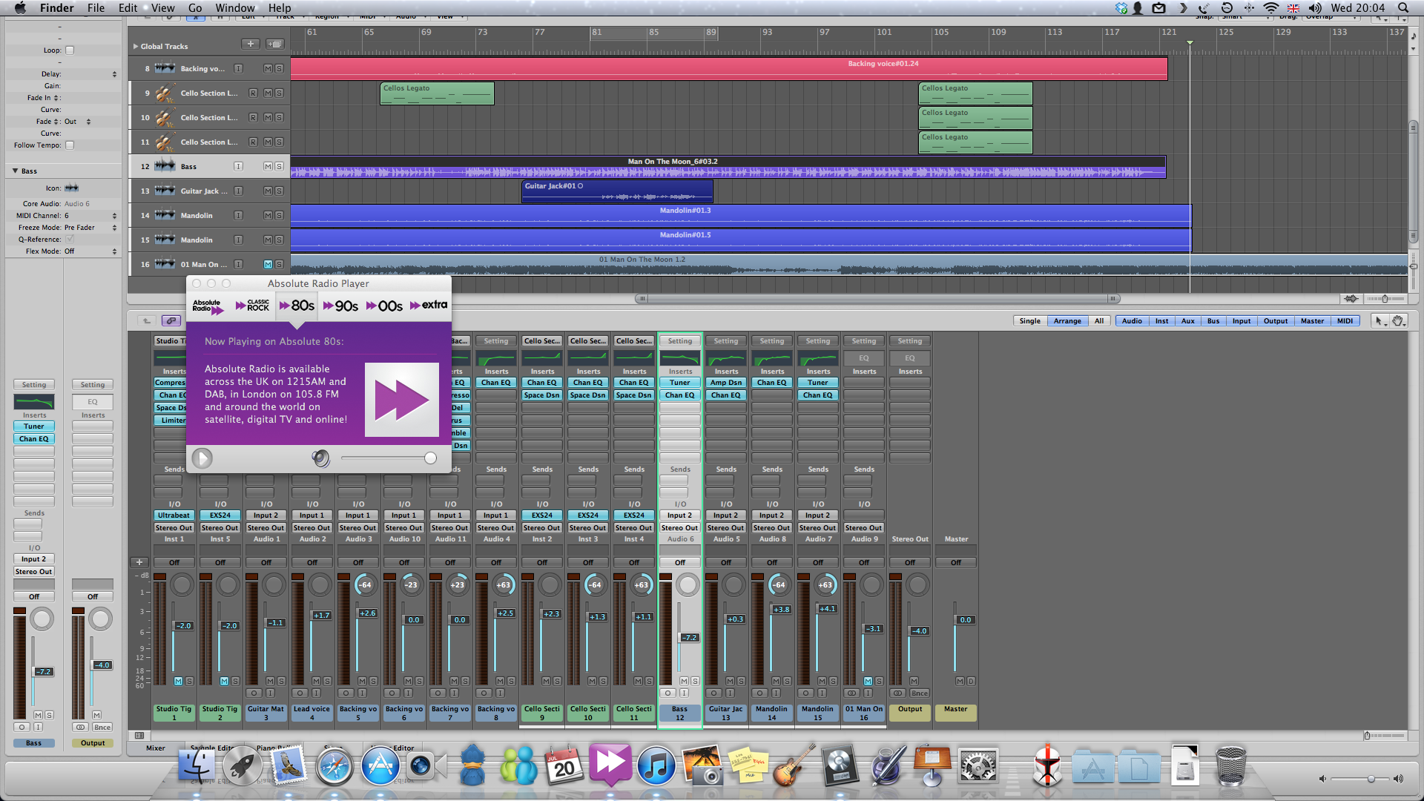Click the Cello Section track 9 instrument icon

165,93
